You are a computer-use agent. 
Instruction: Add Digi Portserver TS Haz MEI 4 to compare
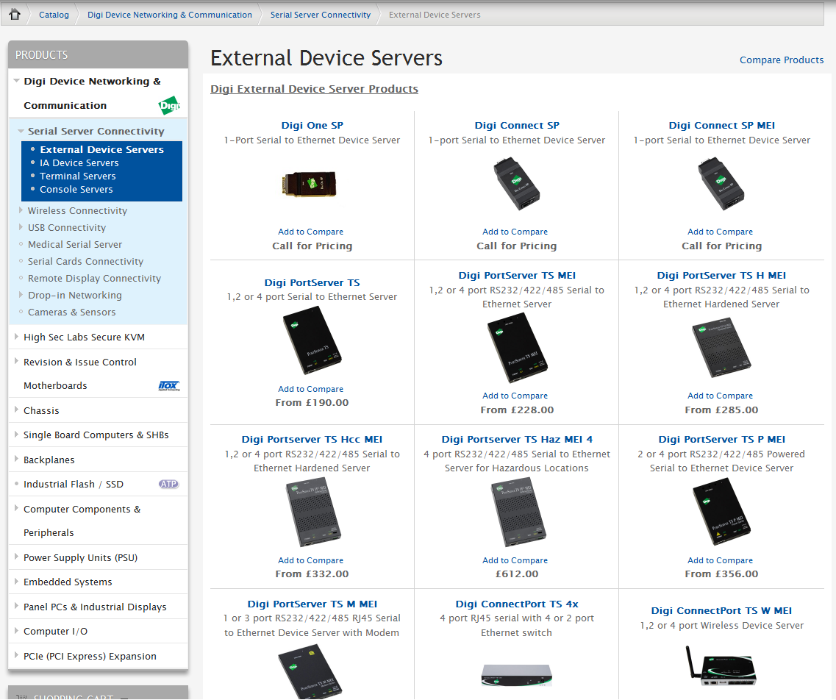(x=515, y=560)
